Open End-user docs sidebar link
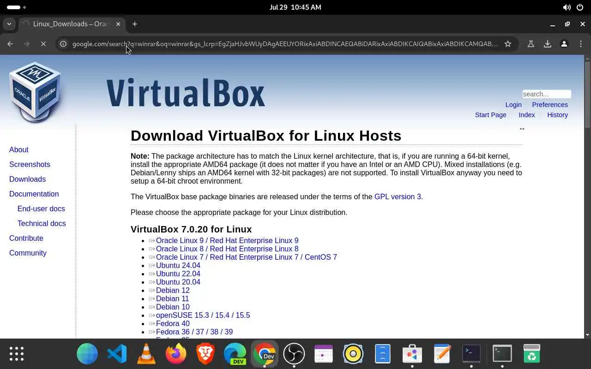The height and width of the screenshot is (369, 591). tap(41, 208)
